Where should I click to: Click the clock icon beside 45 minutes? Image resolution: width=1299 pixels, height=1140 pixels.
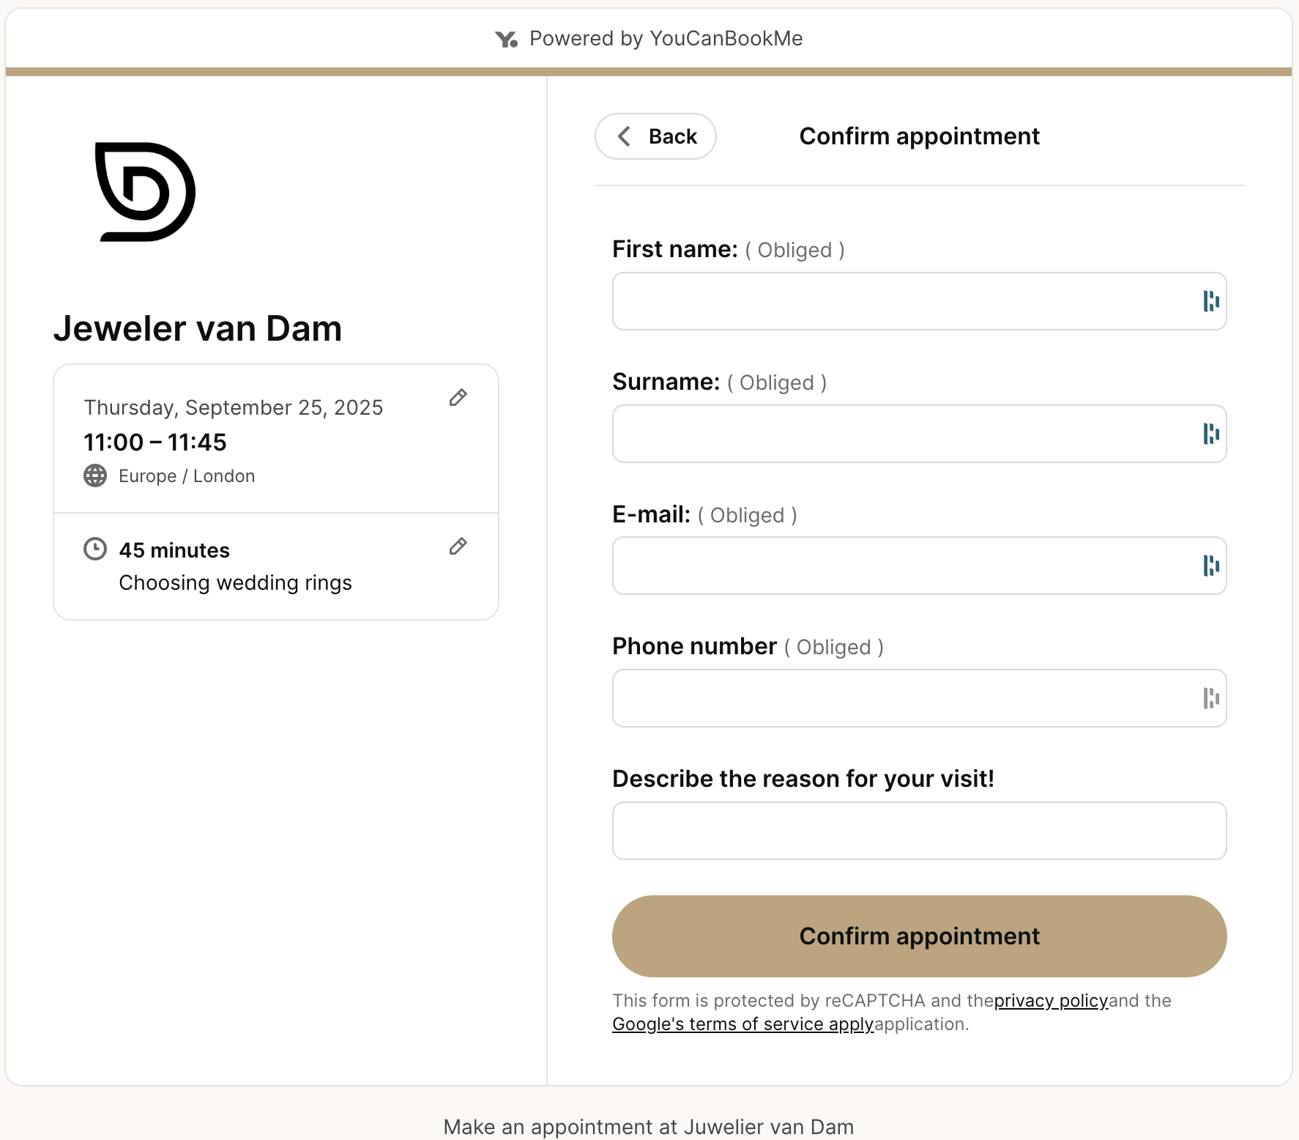click(x=95, y=549)
